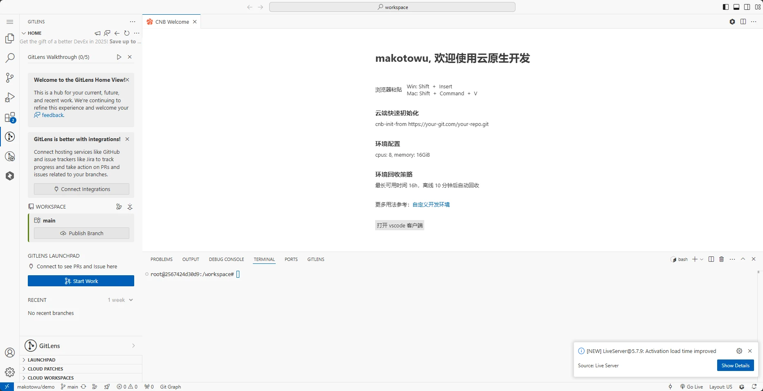Click the feedback icon in HOME header
The width and height of the screenshot is (763, 391).
click(107, 33)
